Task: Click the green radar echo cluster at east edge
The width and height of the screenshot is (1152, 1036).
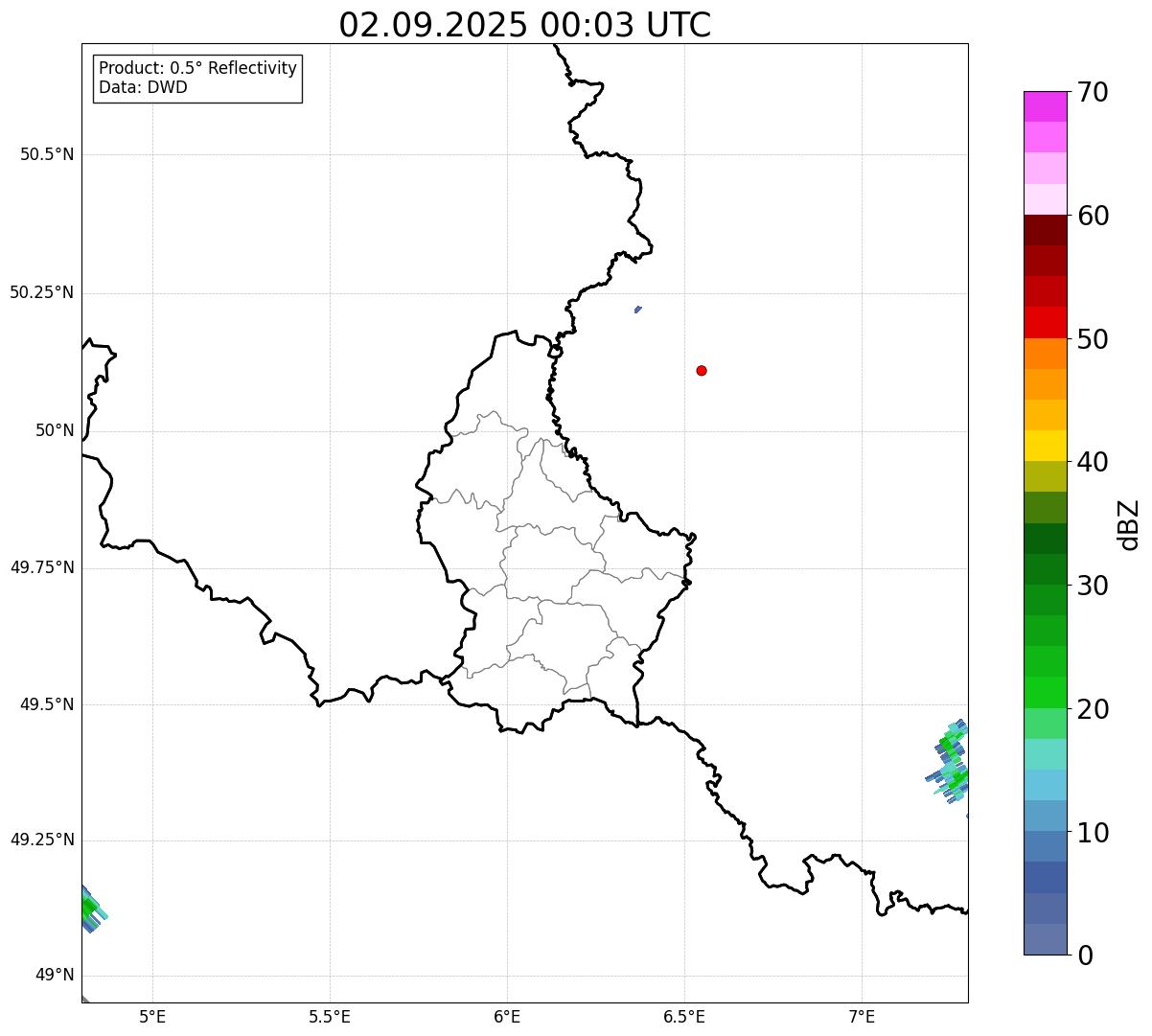Action: pyautogui.click(x=948, y=762)
